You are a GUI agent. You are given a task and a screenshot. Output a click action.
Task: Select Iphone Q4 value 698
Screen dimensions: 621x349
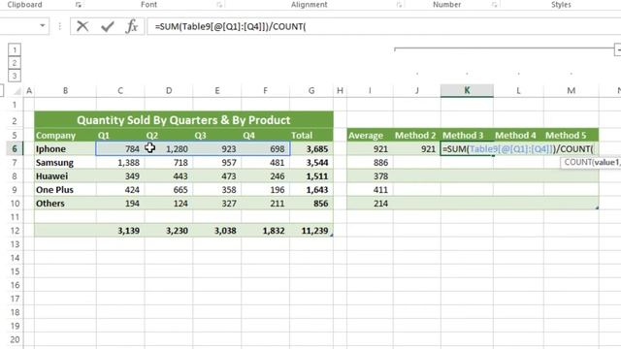[x=265, y=148]
